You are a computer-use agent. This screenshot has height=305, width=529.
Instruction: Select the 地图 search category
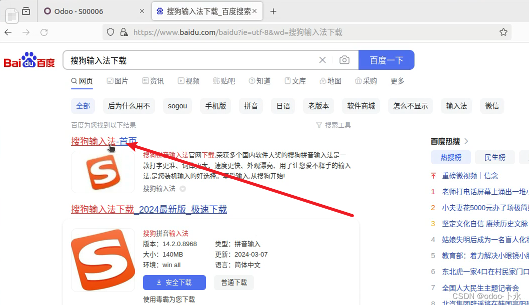coord(330,81)
